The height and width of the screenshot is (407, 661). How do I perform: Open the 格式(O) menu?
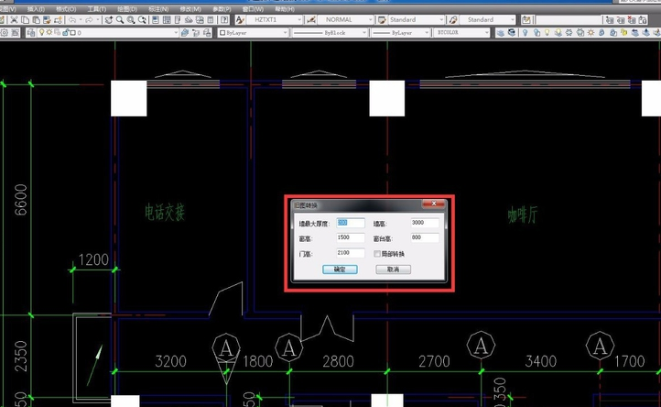point(66,9)
